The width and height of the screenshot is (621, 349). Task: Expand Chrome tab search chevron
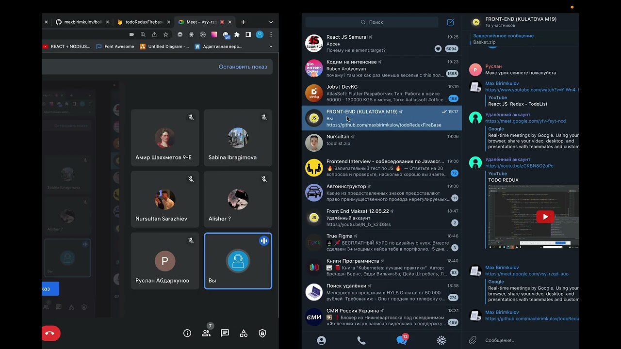[271, 22]
